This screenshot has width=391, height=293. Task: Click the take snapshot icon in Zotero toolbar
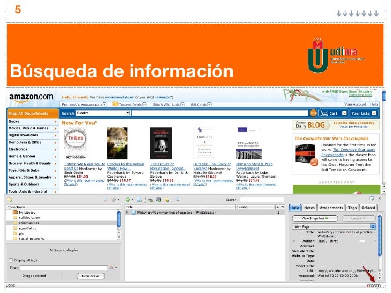(x=158, y=200)
